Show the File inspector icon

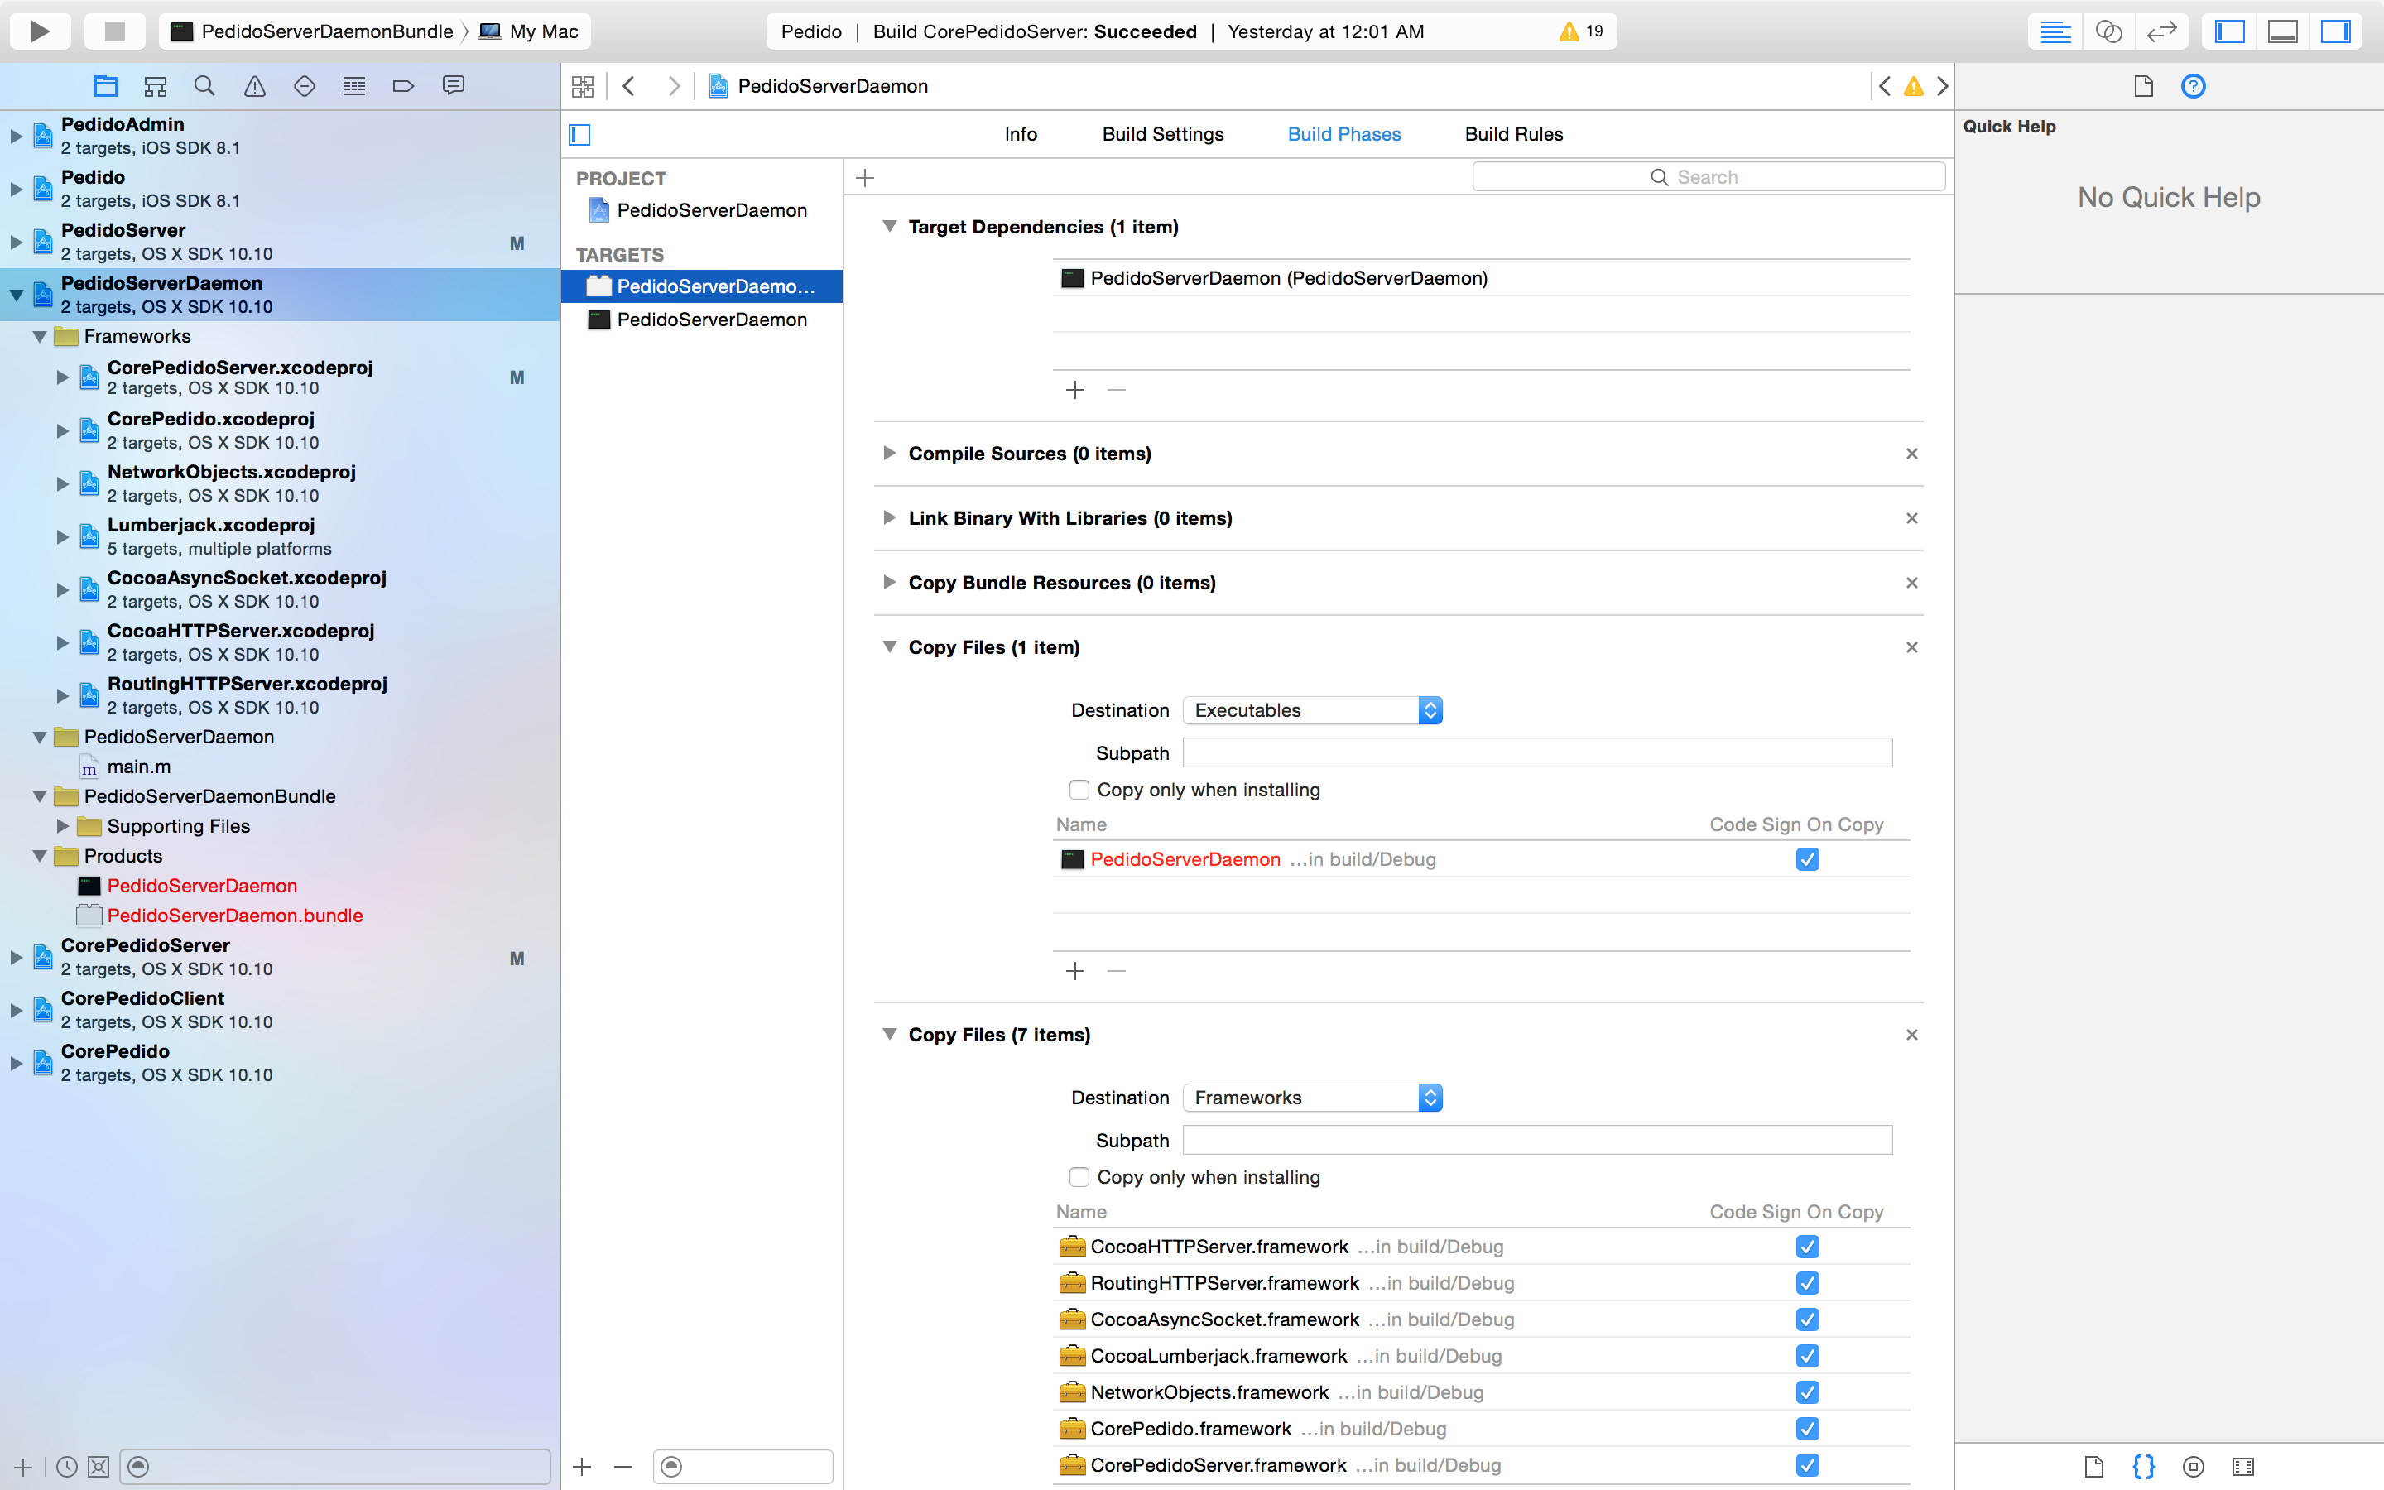[2144, 87]
